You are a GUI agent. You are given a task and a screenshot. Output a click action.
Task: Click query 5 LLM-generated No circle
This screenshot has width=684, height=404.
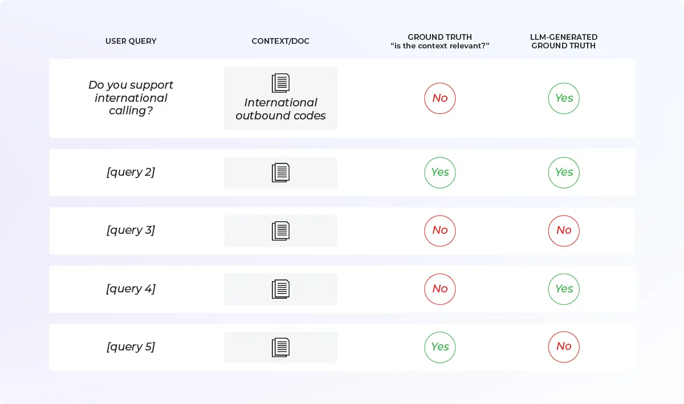click(x=564, y=347)
